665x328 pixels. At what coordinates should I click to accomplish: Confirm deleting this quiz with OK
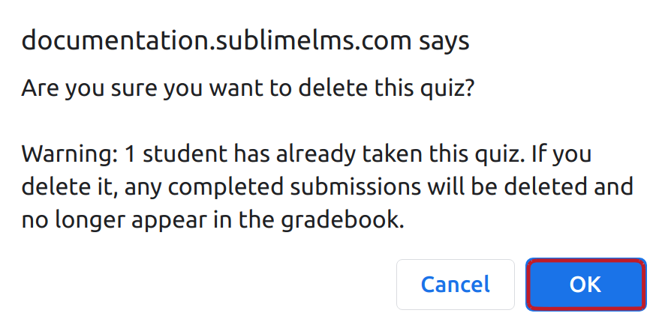(x=585, y=285)
